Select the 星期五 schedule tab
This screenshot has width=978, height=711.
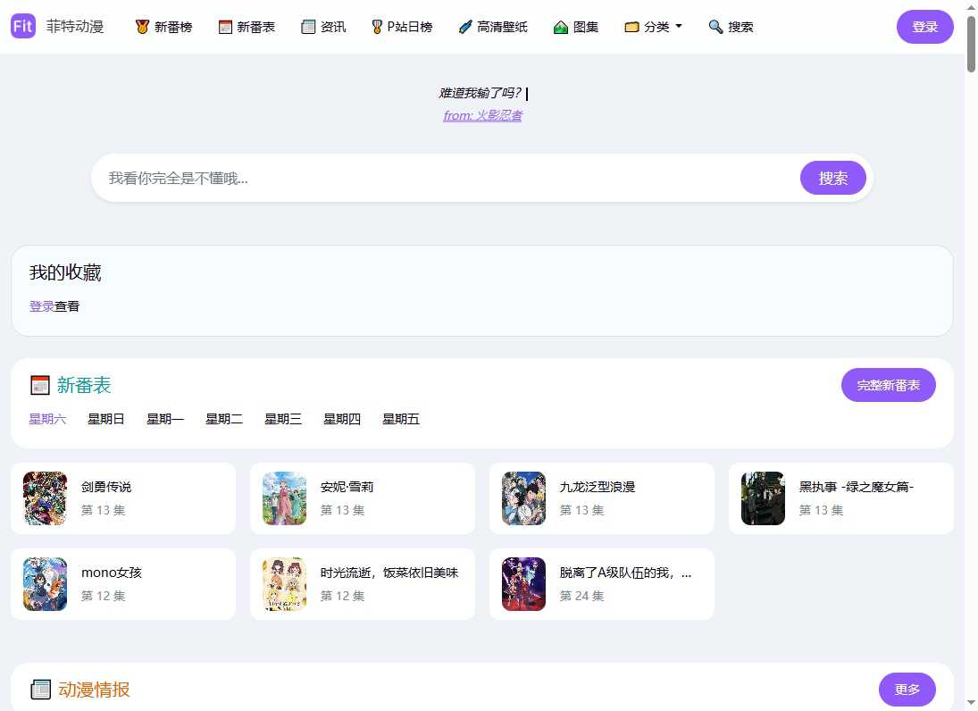click(401, 419)
